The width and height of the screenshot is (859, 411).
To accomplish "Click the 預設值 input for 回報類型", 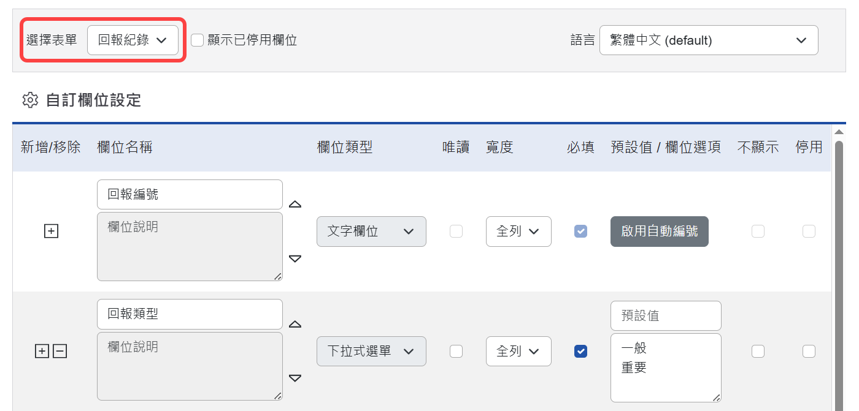I will 666,315.
